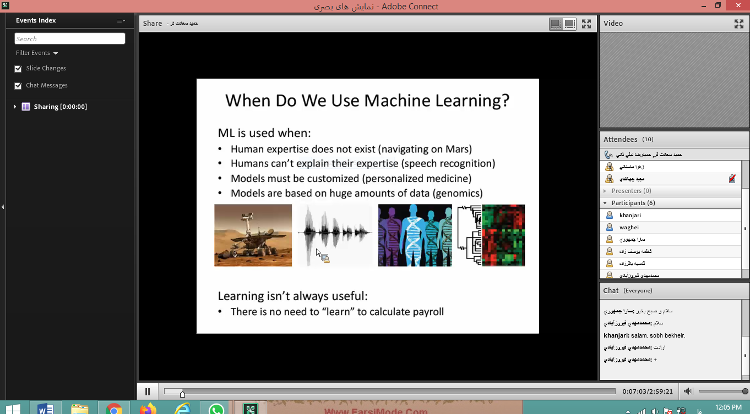
Task: Maximize the Share pod to full screen
Action: 586,24
